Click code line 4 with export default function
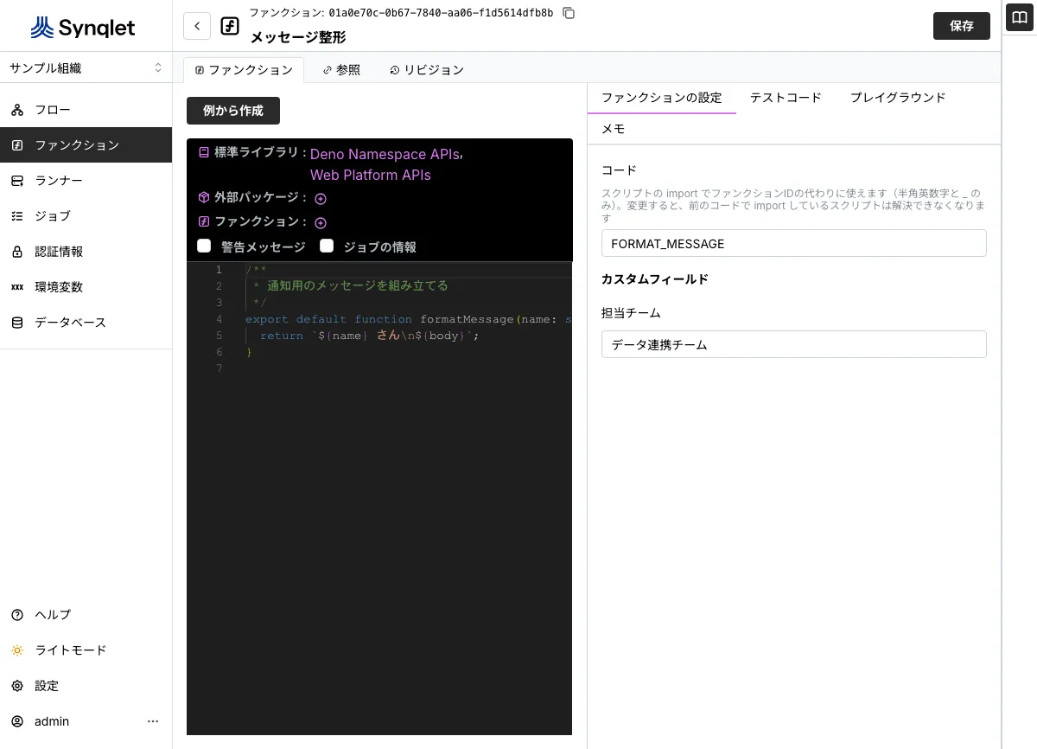Viewport: 1037px width, 749px height. (408, 319)
